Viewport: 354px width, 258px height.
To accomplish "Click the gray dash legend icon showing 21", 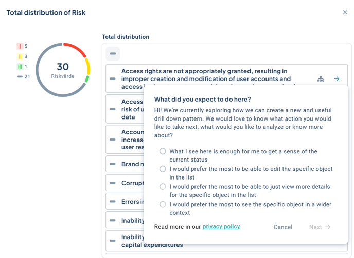I will (x=20, y=77).
